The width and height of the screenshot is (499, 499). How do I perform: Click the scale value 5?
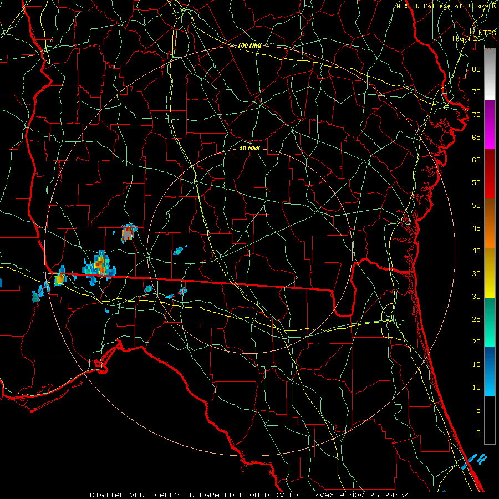click(478, 410)
